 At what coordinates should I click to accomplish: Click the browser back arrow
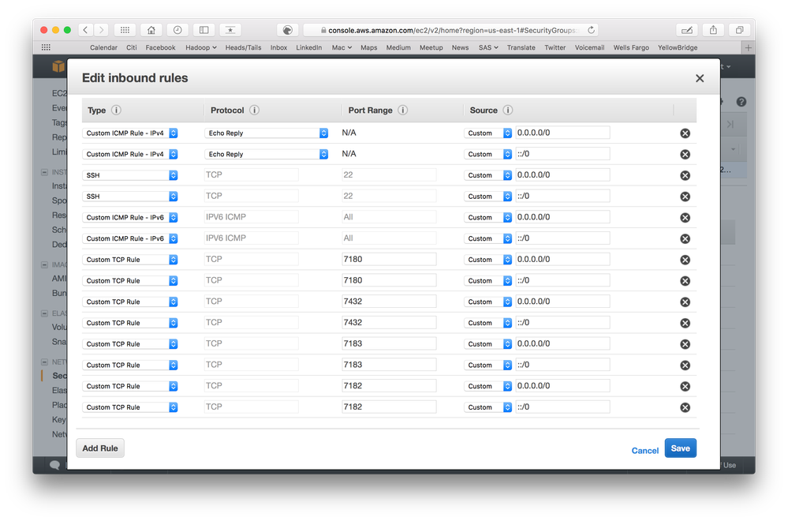(x=85, y=28)
